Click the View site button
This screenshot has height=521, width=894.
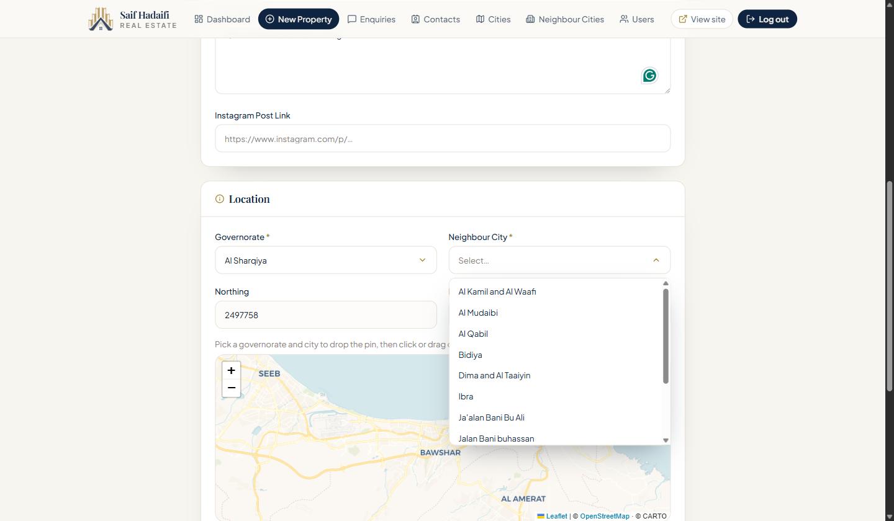(702, 19)
